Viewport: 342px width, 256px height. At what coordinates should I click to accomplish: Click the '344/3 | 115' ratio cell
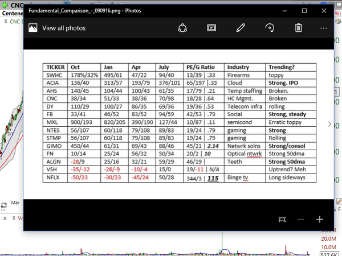(x=203, y=178)
